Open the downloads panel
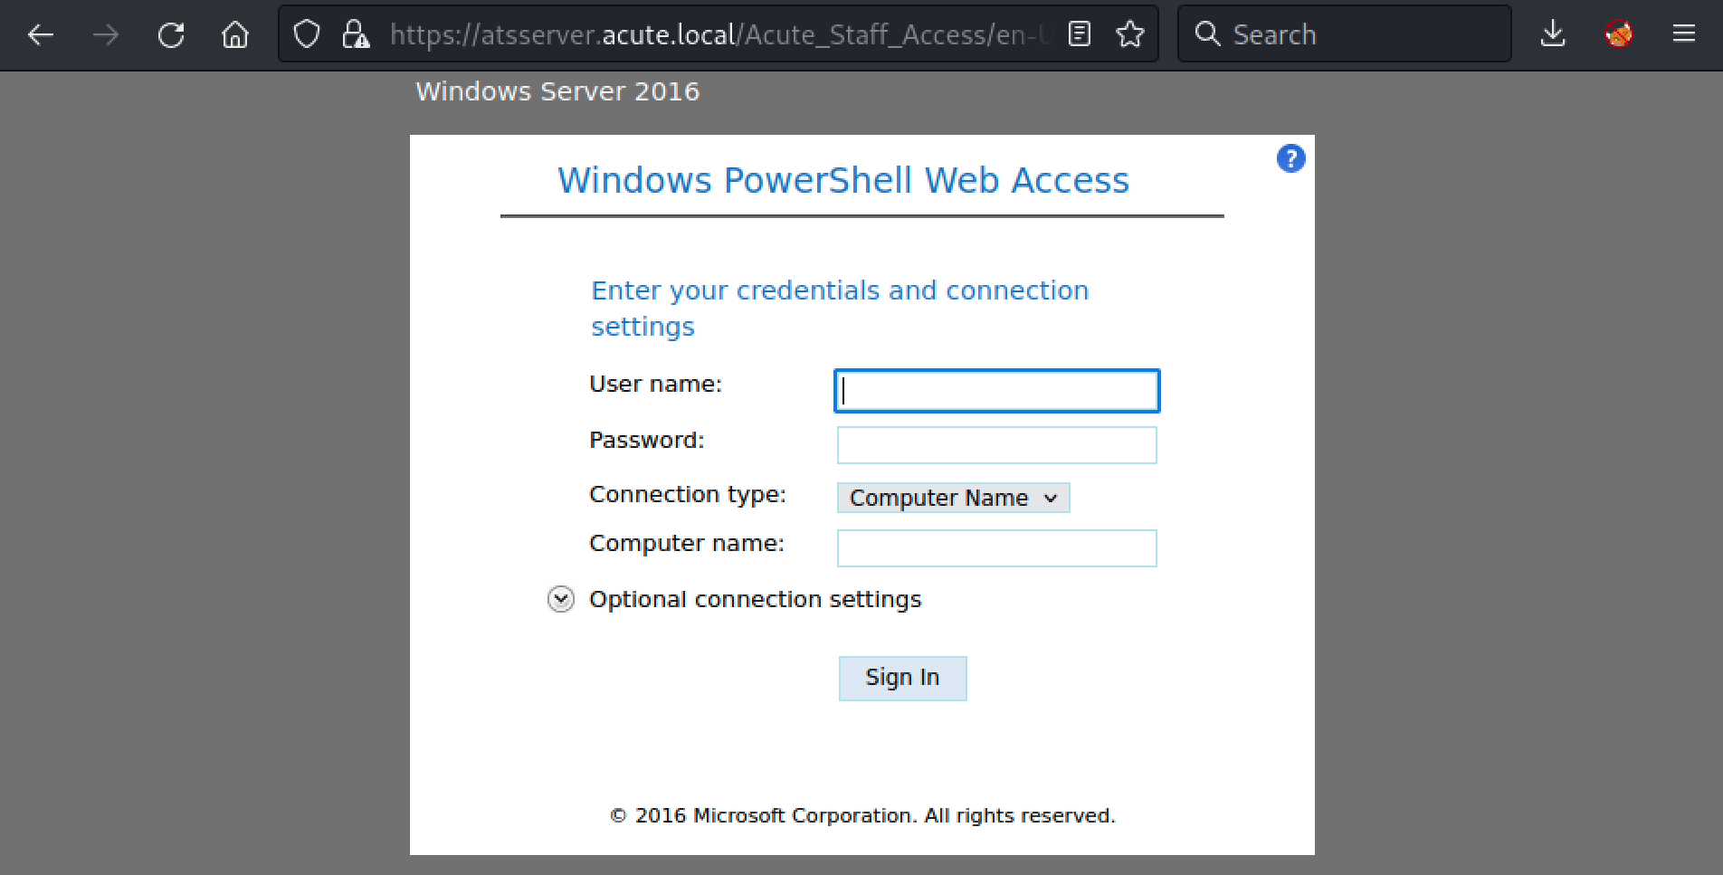The image size is (1723, 875). [1553, 34]
